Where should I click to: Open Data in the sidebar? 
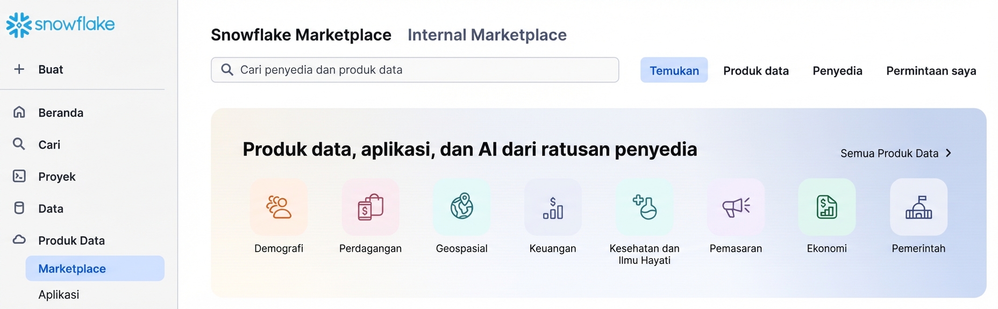pyautogui.click(x=51, y=209)
